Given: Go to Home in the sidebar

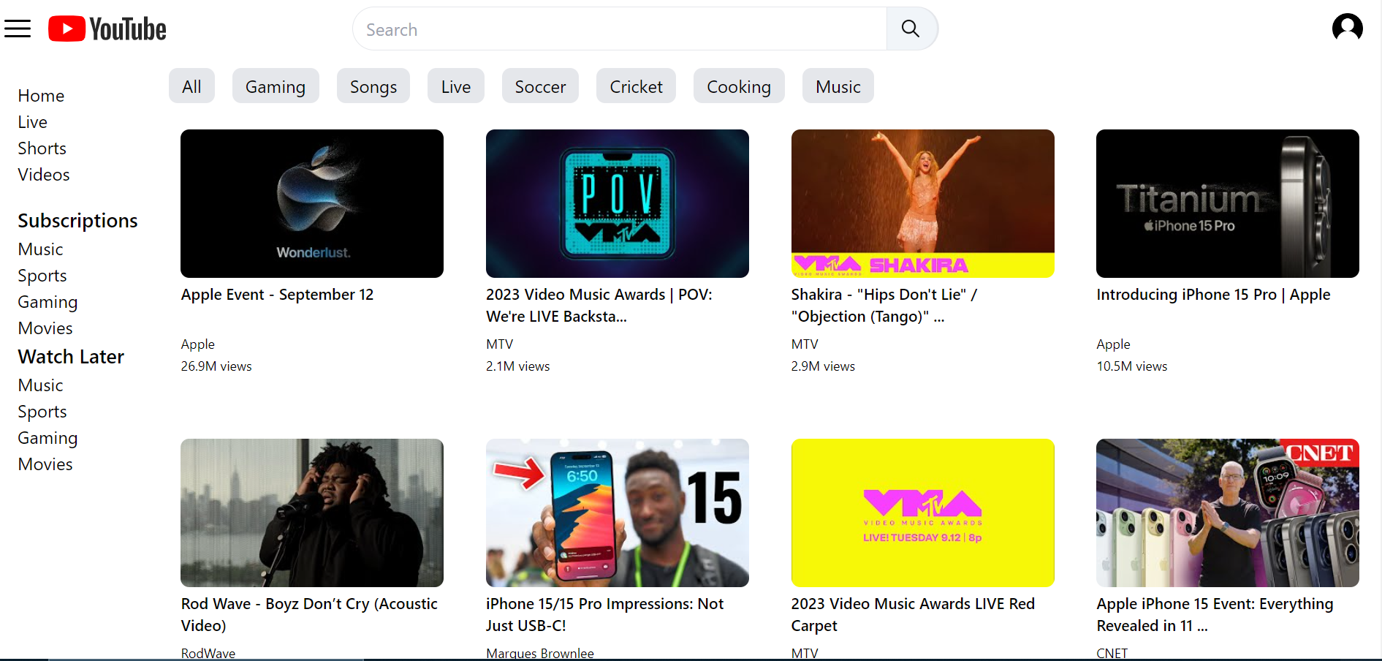Looking at the screenshot, I should tap(41, 96).
